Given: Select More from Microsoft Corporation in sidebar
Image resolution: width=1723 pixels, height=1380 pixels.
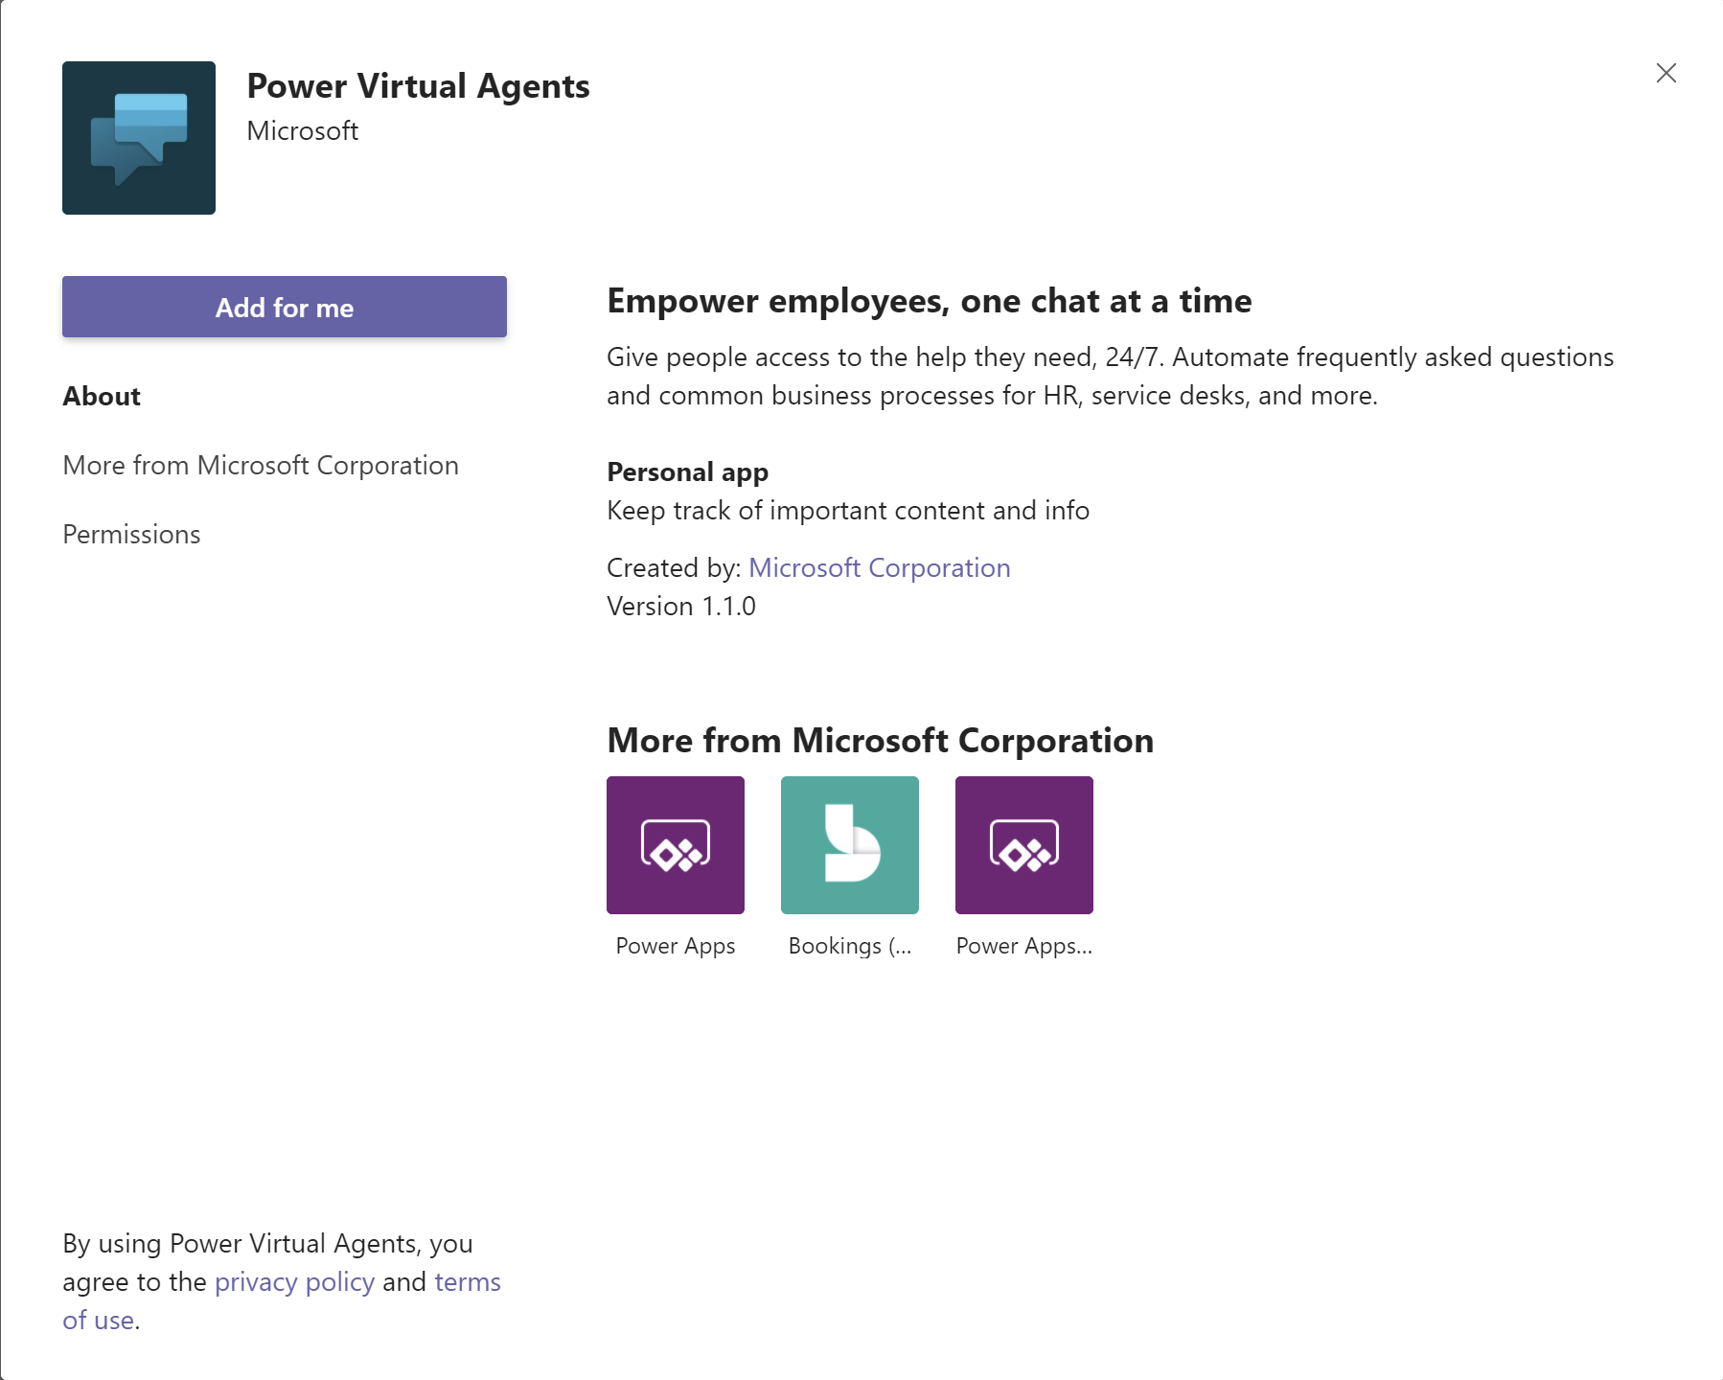Looking at the screenshot, I should [260, 465].
